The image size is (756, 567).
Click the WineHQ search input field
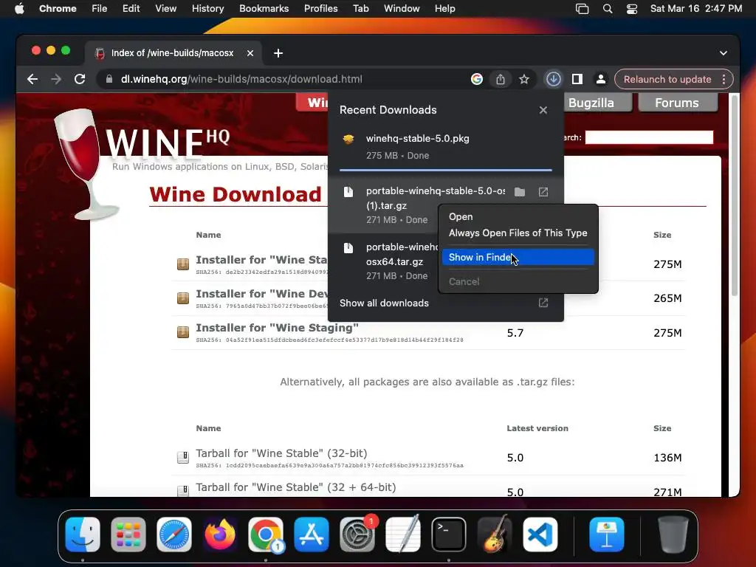(x=649, y=137)
